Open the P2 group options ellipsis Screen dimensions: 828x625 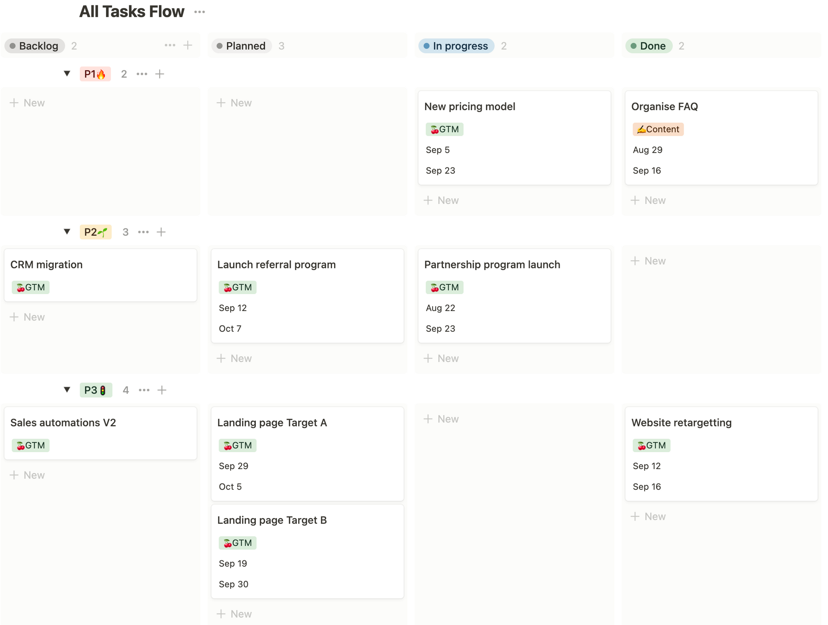143,232
